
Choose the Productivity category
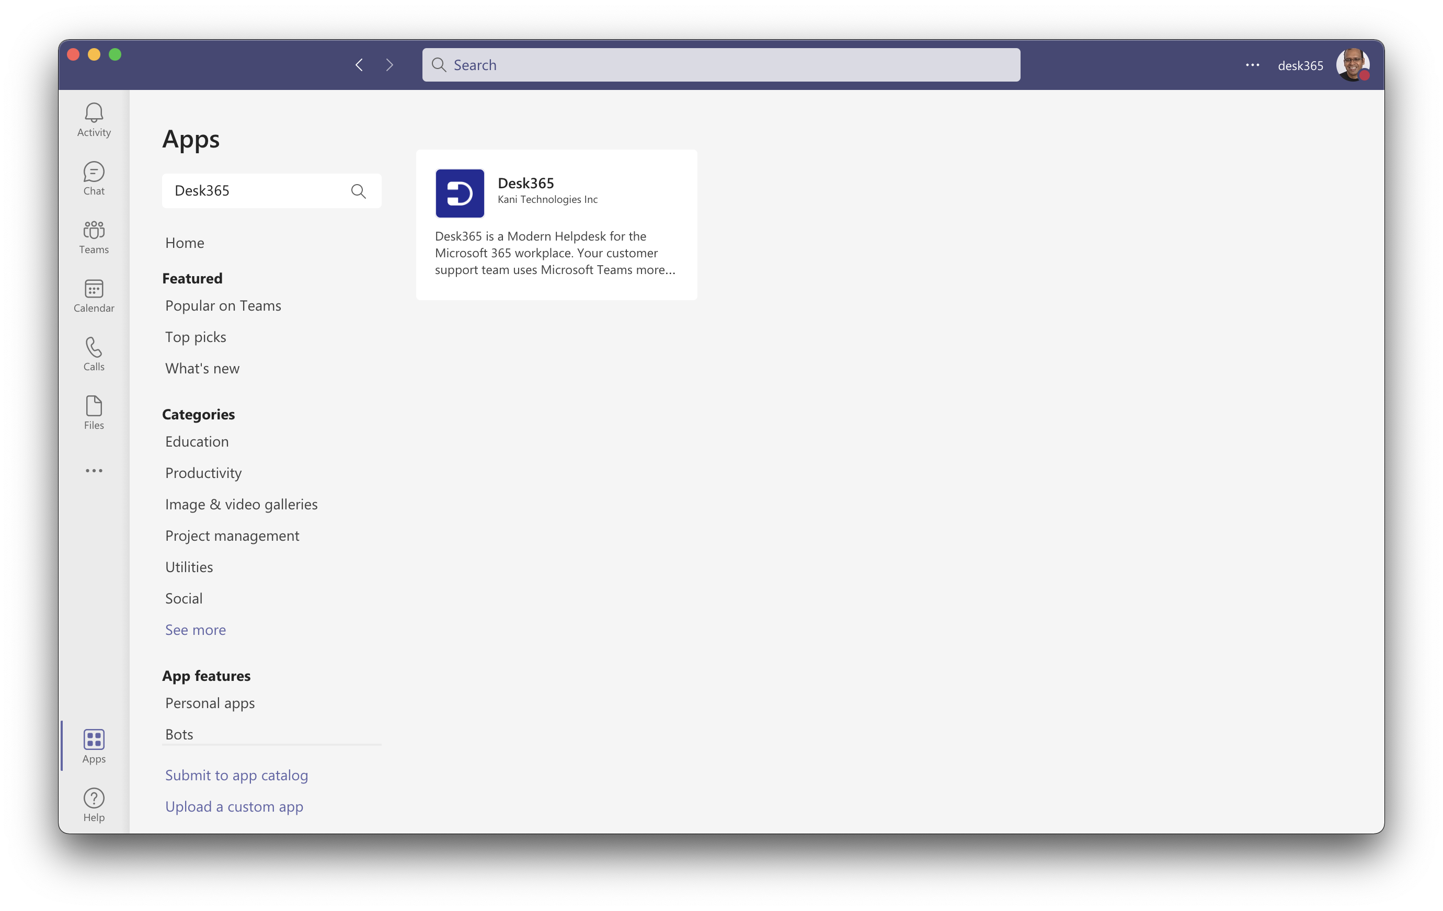[x=203, y=473]
